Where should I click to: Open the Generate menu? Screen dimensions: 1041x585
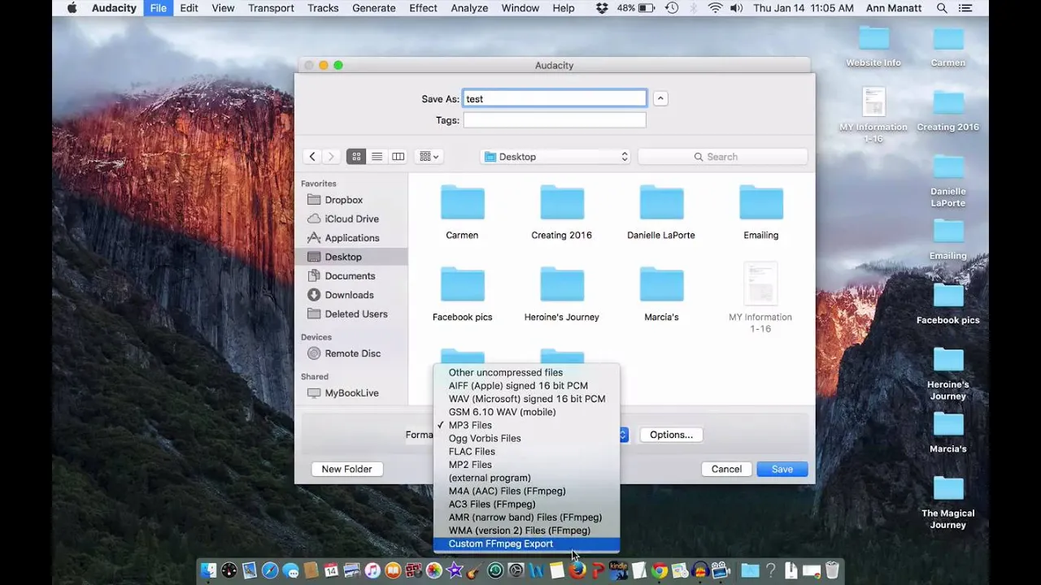tap(375, 8)
